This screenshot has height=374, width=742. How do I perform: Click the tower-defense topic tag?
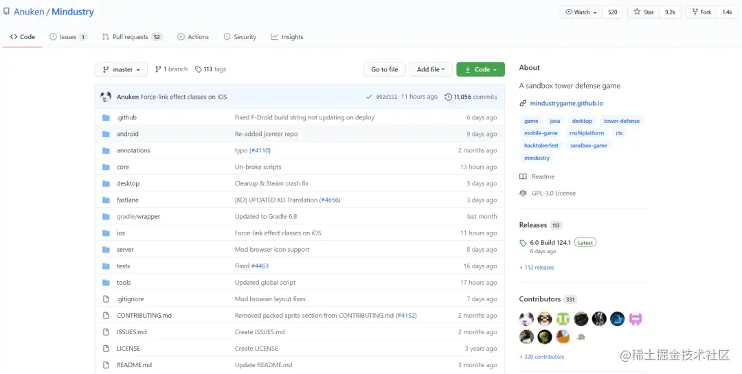pos(621,121)
